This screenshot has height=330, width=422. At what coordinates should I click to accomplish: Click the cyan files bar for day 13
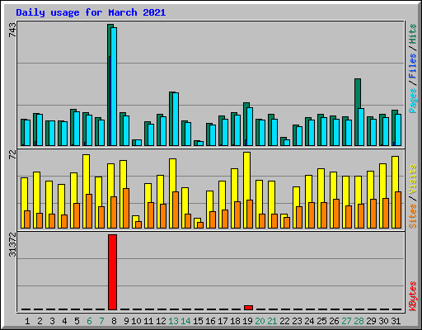[x=176, y=119]
